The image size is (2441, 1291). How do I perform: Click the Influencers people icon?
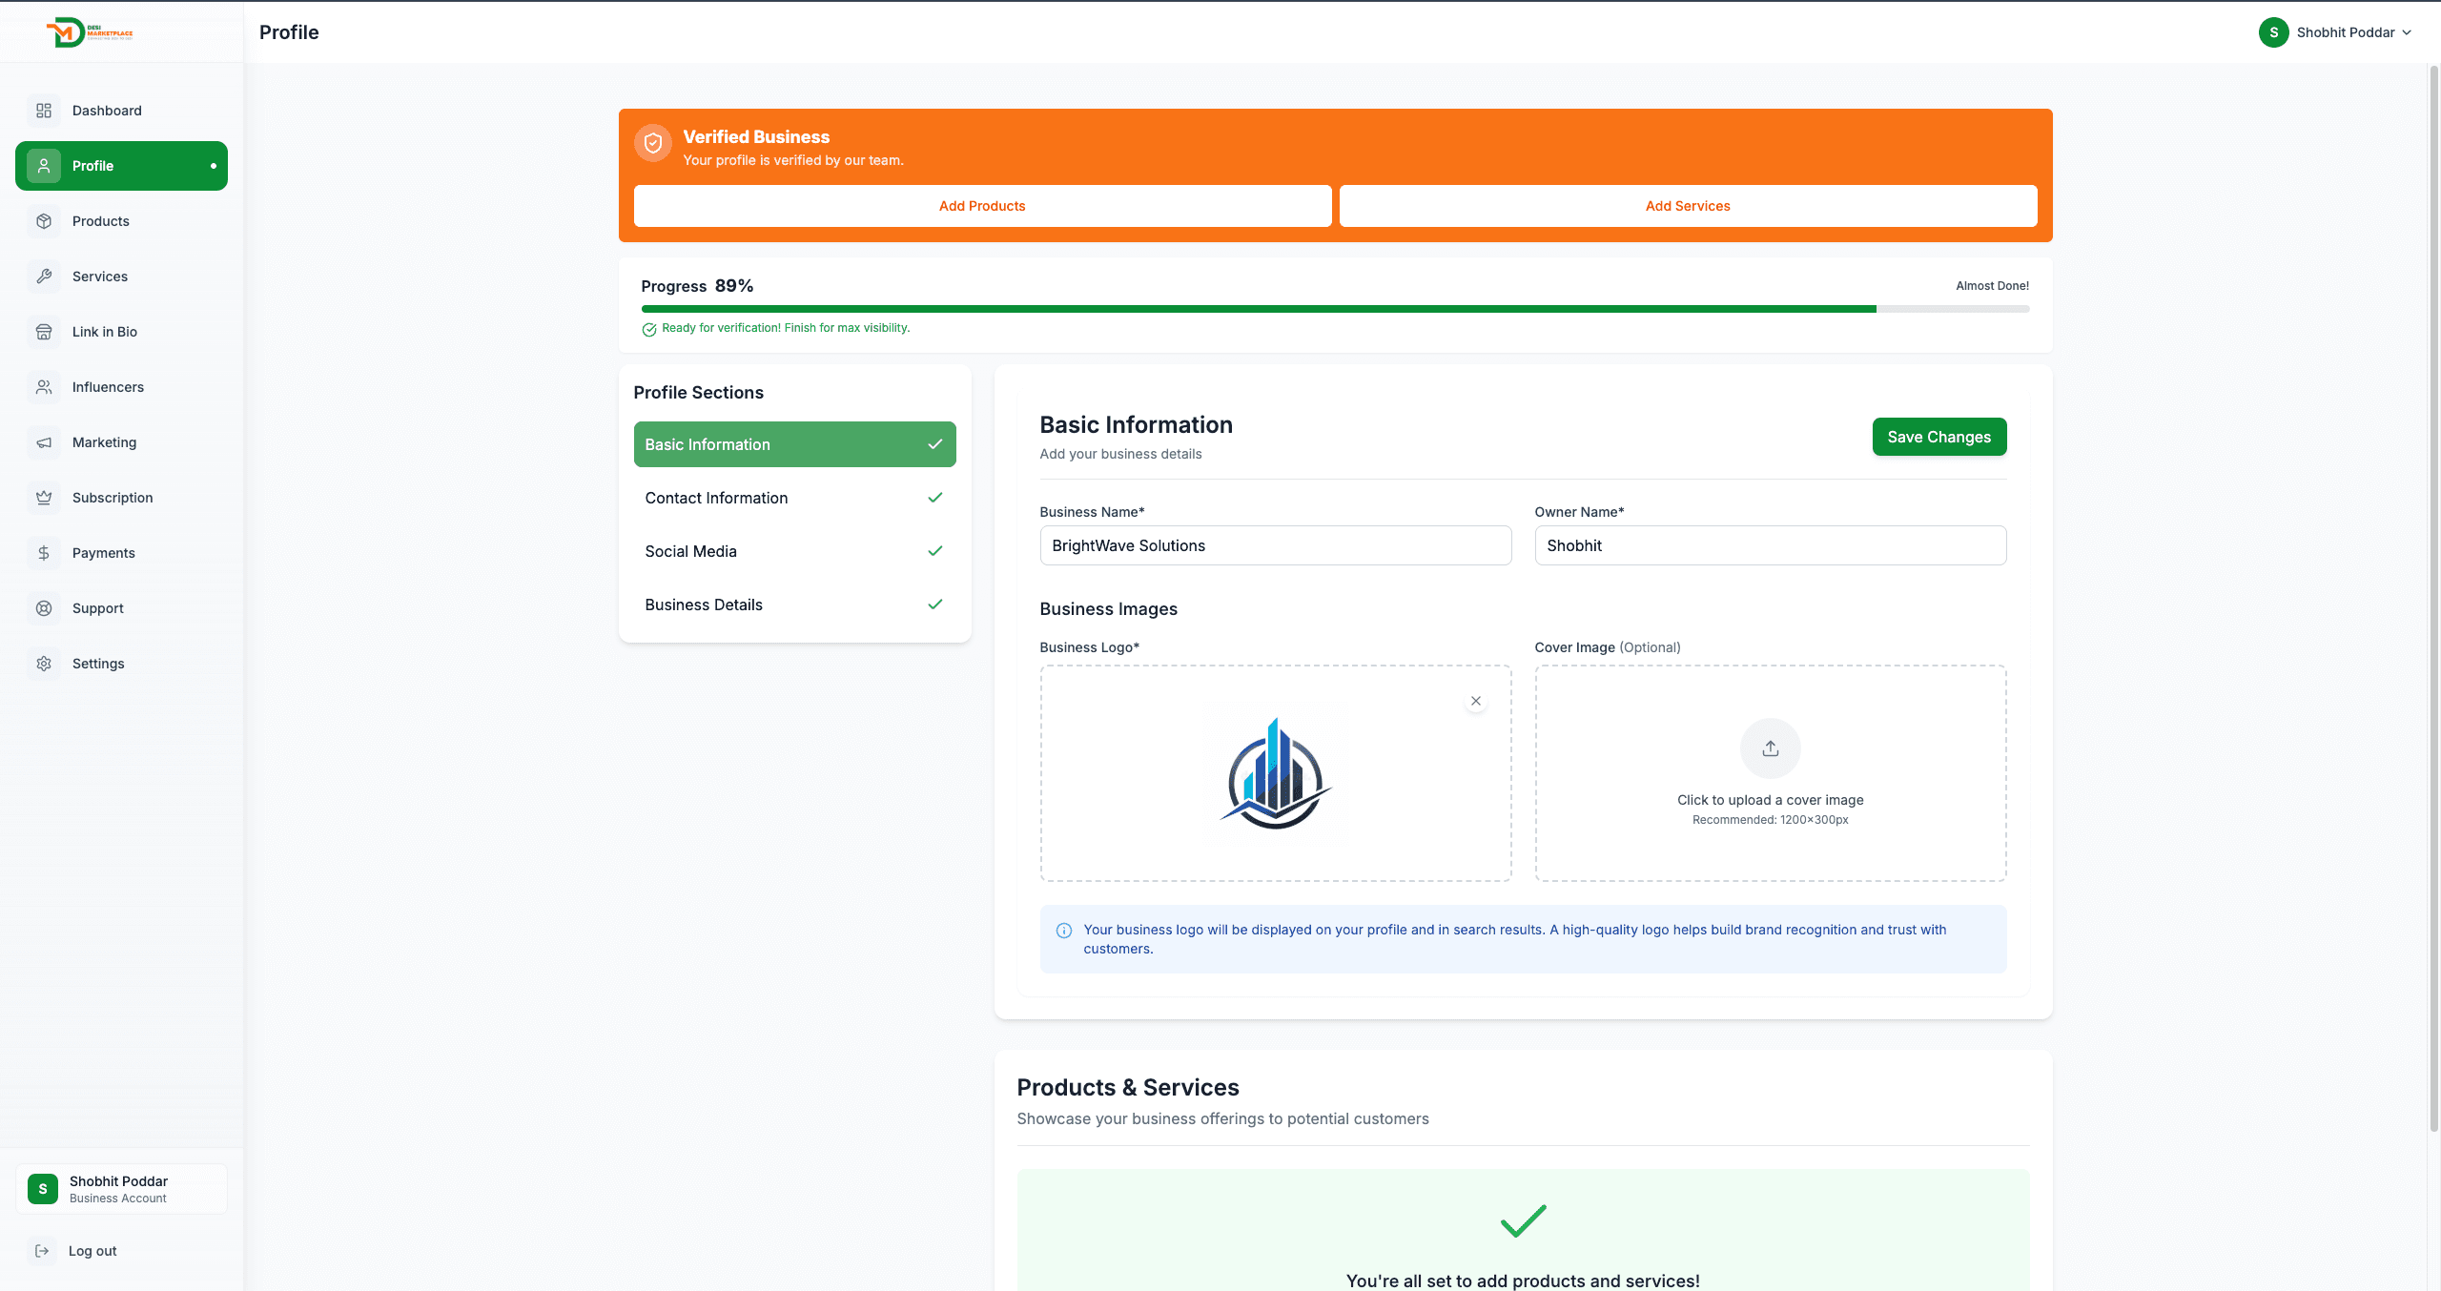[x=44, y=387]
